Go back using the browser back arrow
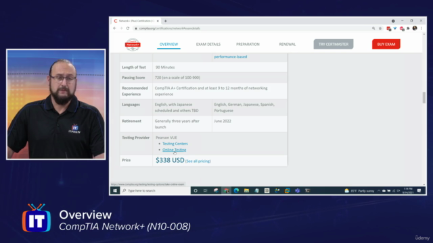The image size is (433, 243). click(114, 28)
